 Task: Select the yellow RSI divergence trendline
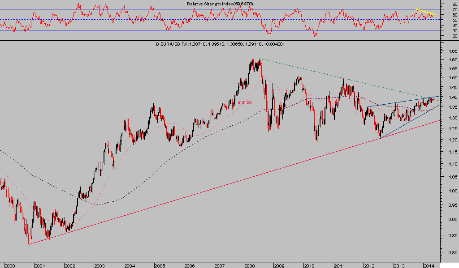[x=426, y=12]
